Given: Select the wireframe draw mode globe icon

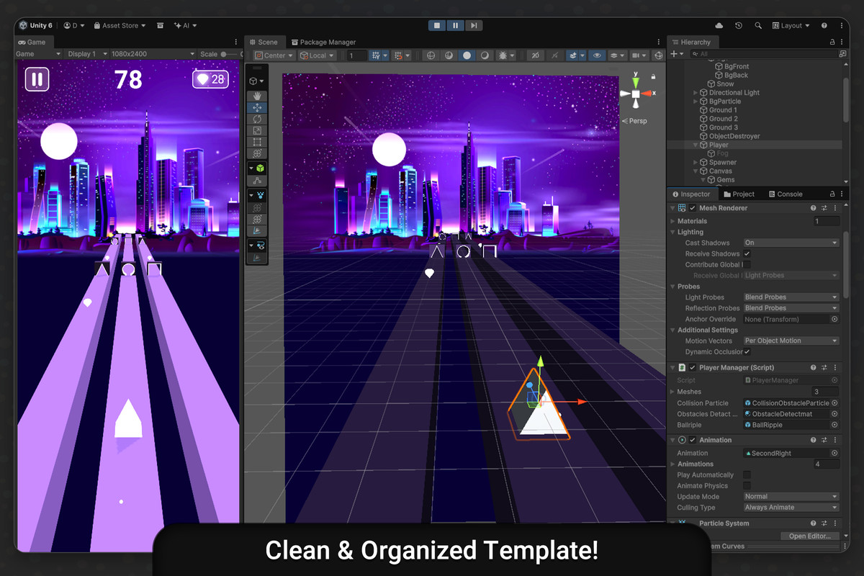Looking at the screenshot, I should (430, 55).
